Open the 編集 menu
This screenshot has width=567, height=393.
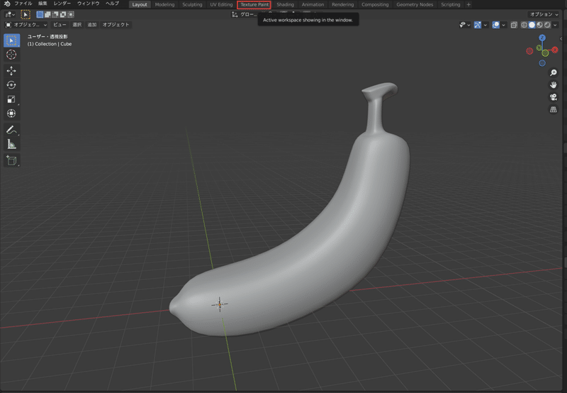43,4
